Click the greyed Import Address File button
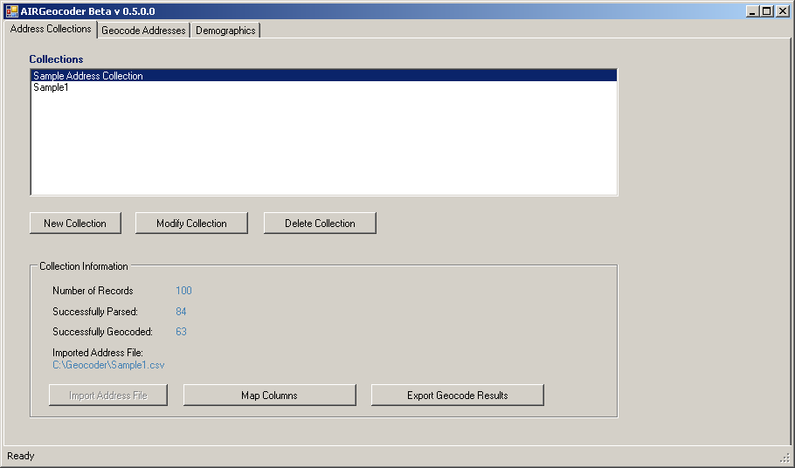The height and width of the screenshot is (468, 795). (108, 395)
